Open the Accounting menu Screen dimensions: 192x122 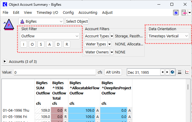[88, 13]
